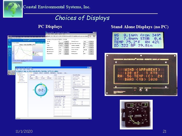Select the 'Coastal Environmental Systems, Inc.' header text
The width and height of the screenshot is (182, 136).
[57, 7]
